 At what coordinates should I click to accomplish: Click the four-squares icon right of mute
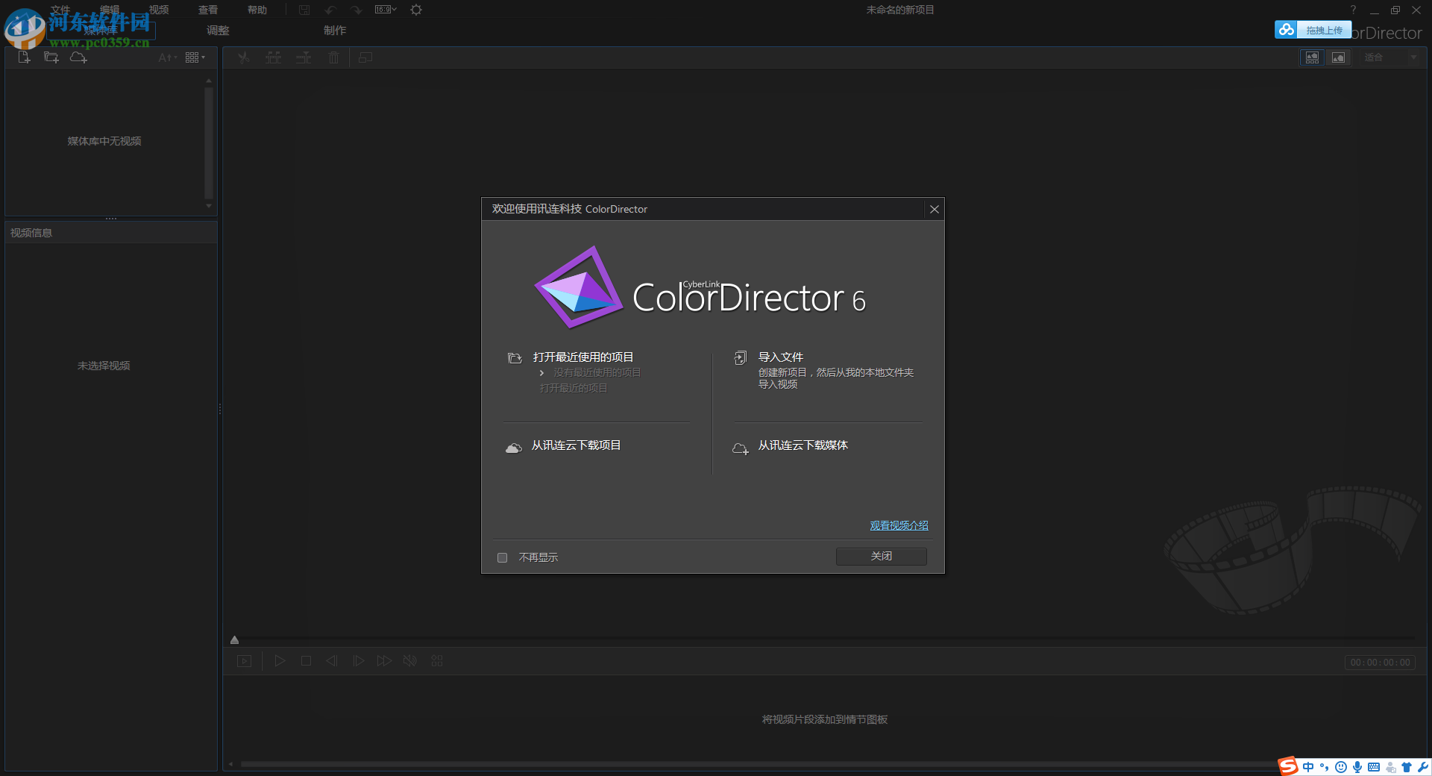437,661
